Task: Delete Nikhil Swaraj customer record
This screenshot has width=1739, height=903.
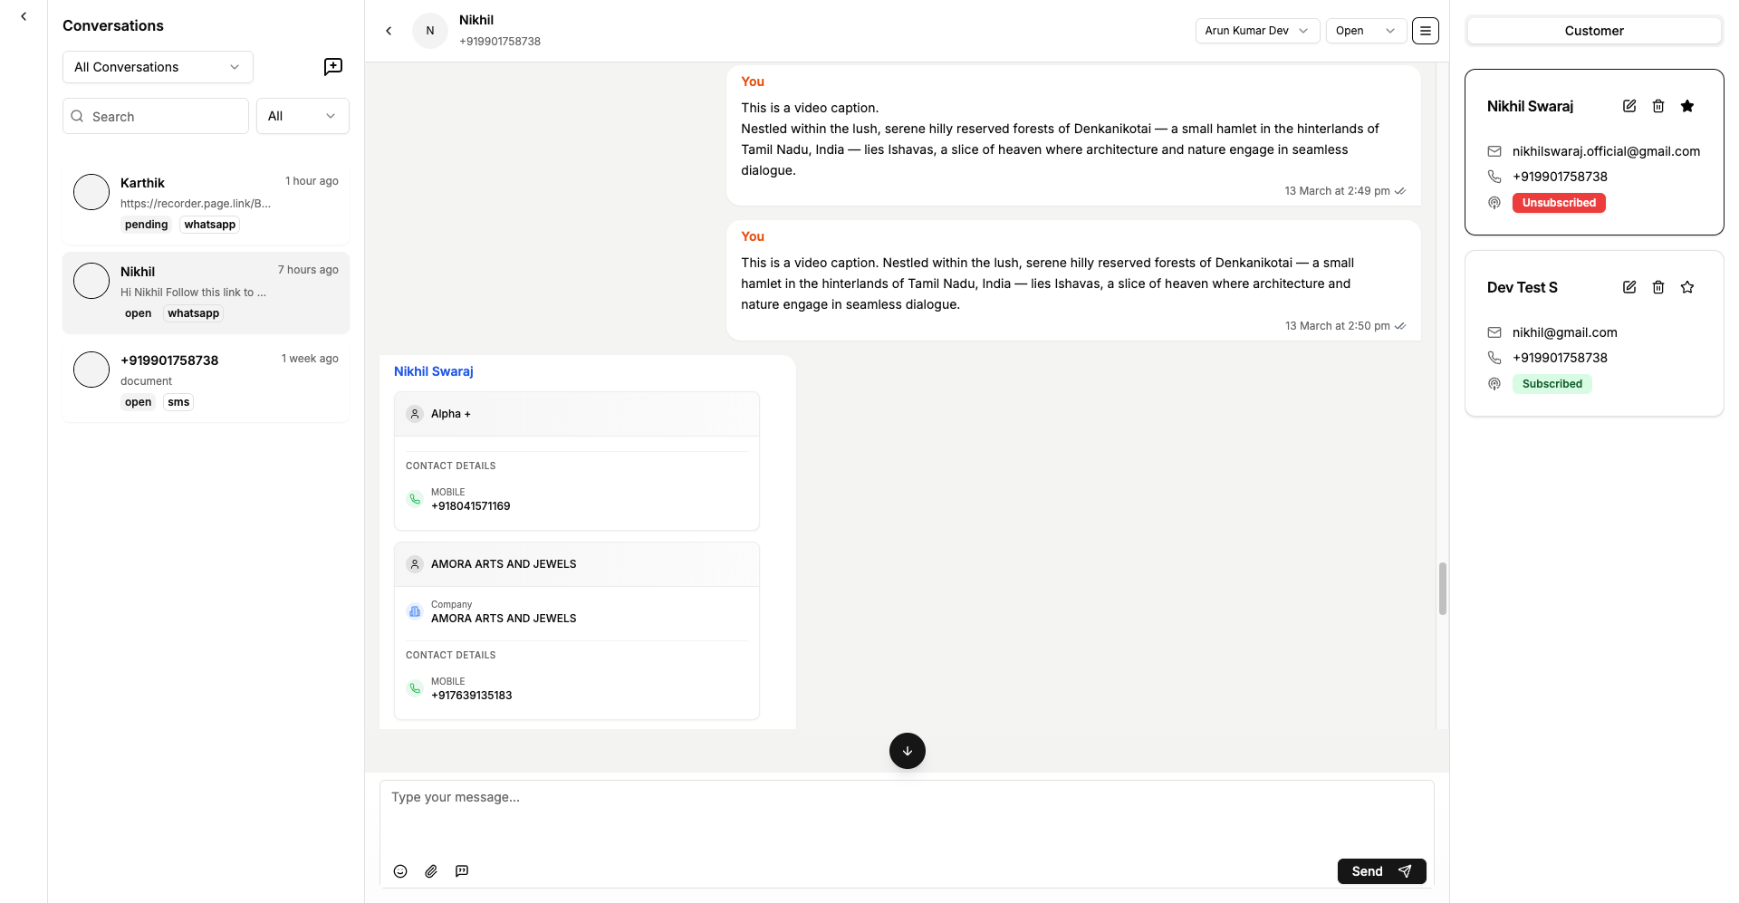Action: (1658, 106)
